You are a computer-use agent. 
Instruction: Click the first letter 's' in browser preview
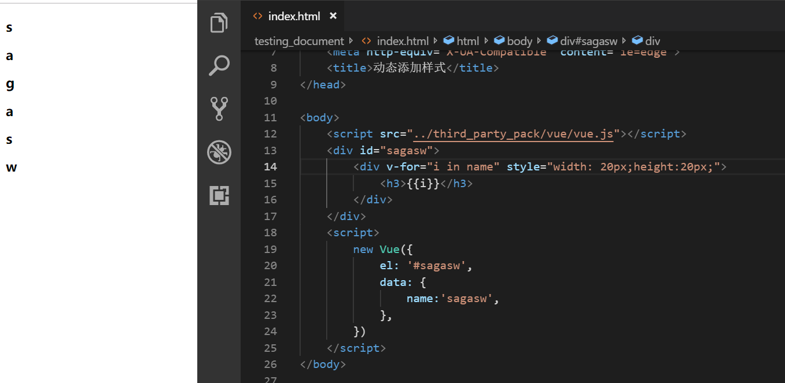(x=9, y=28)
